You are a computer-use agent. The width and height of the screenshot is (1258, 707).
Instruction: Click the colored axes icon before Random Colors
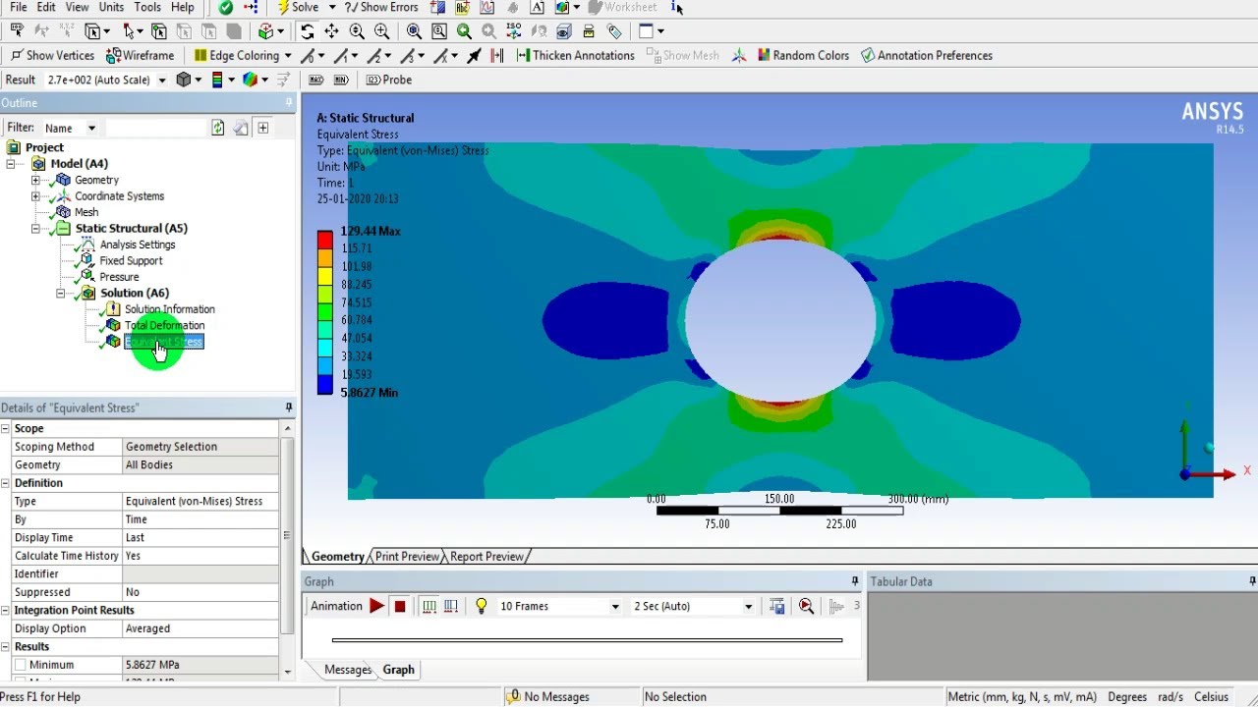click(739, 56)
